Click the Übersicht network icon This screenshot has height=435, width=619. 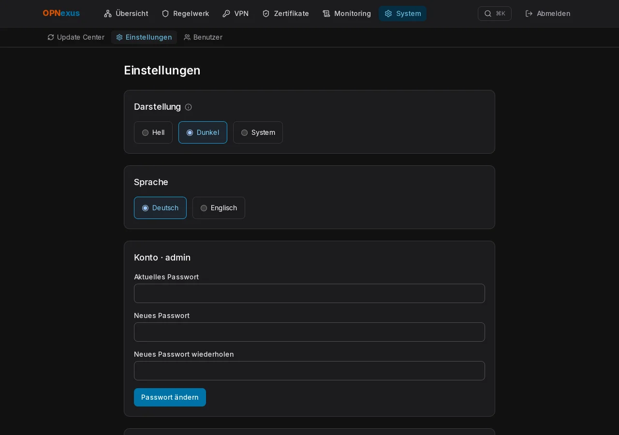click(x=108, y=14)
